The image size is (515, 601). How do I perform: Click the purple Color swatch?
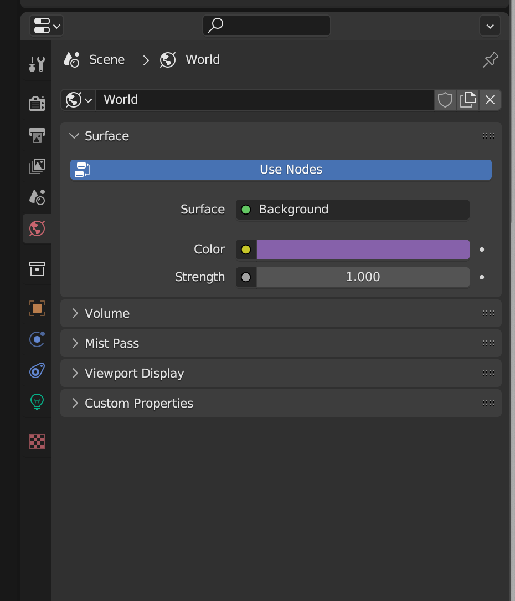[363, 249]
